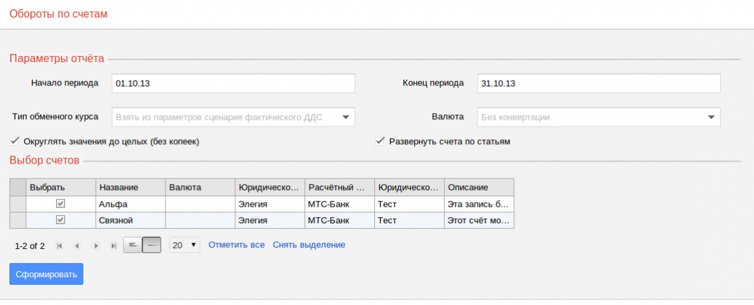
Task: Switch to multi-line row view icon
Action: click(x=133, y=245)
